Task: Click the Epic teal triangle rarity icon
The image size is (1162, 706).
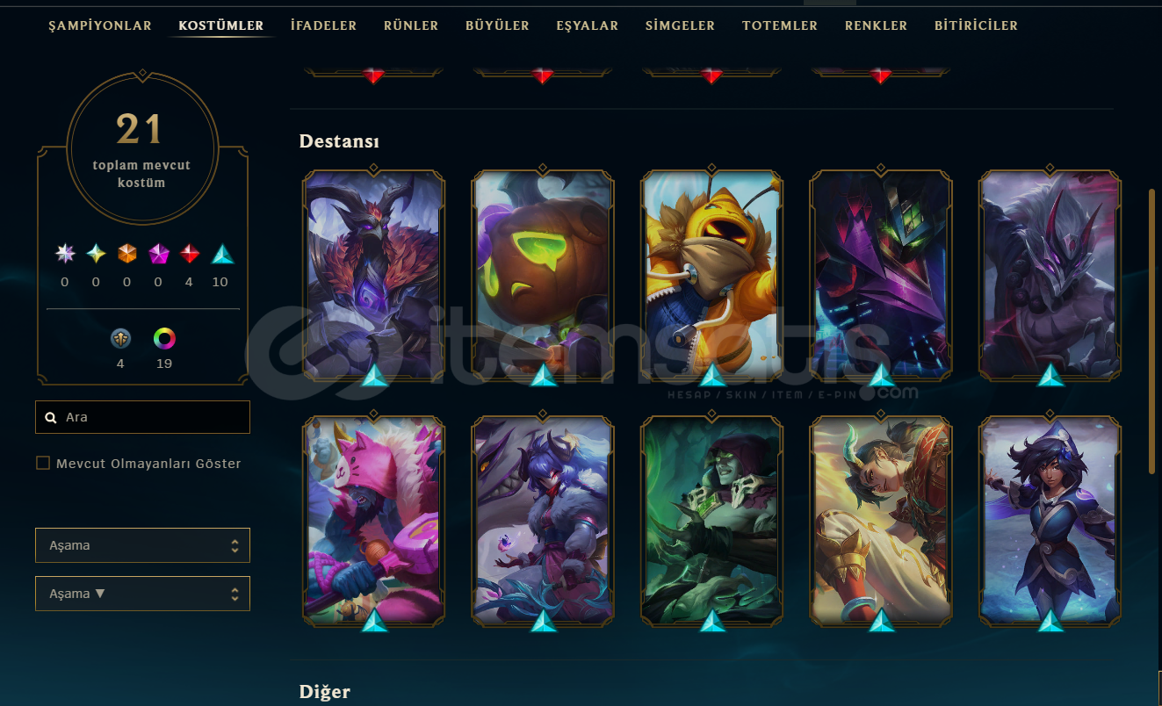Action: pos(223,255)
